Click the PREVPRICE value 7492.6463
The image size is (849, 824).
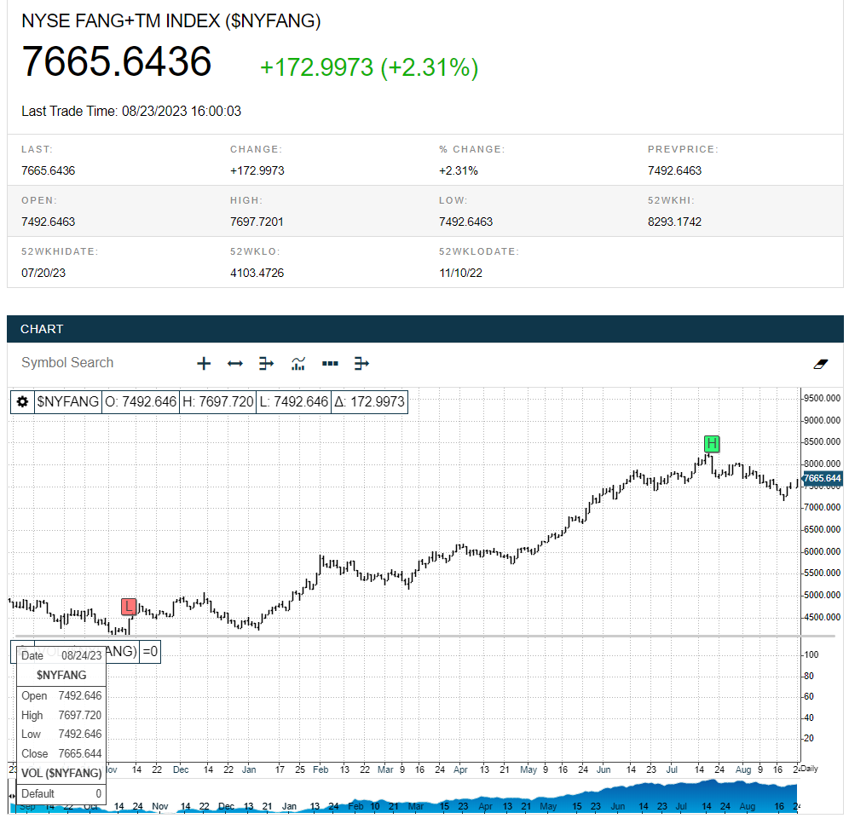(x=674, y=170)
